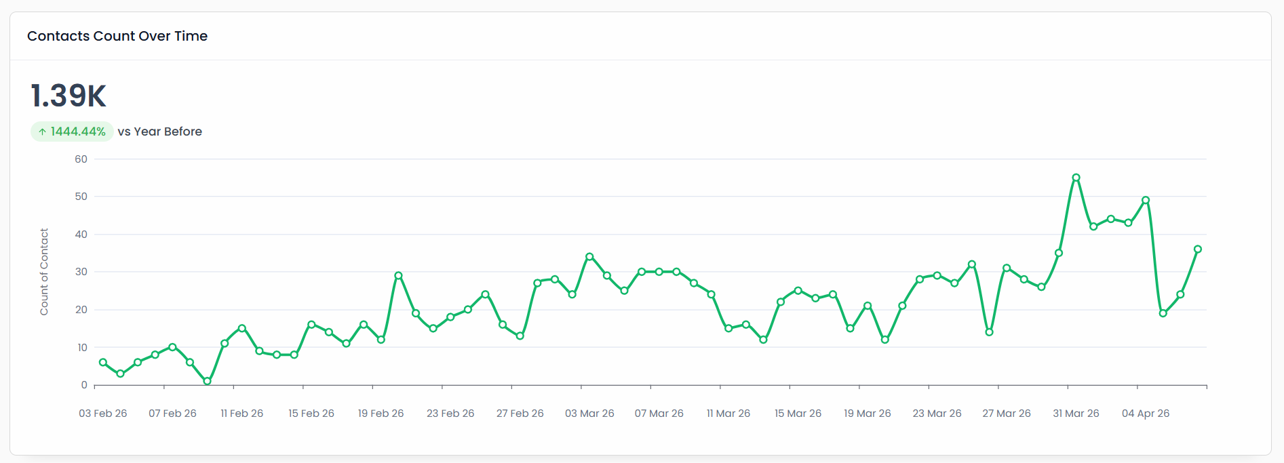Click the 60 value on the y-axis
This screenshot has height=463, width=1284.
[81, 159]
